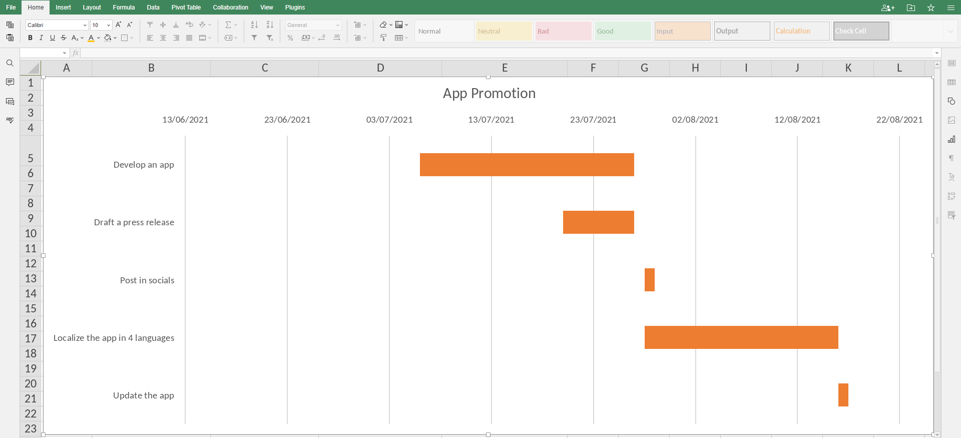Switch to the Insert tab
The image size is (961, 438).
(x=63, y=8)
